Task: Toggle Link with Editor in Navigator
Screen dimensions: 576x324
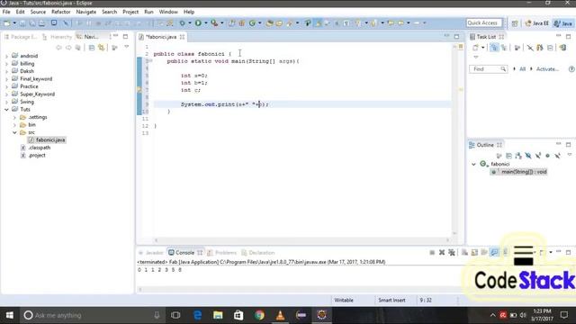Action: [101, 48]
